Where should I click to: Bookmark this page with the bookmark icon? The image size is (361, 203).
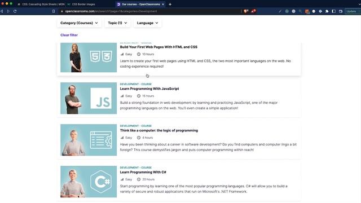point(54,11)
